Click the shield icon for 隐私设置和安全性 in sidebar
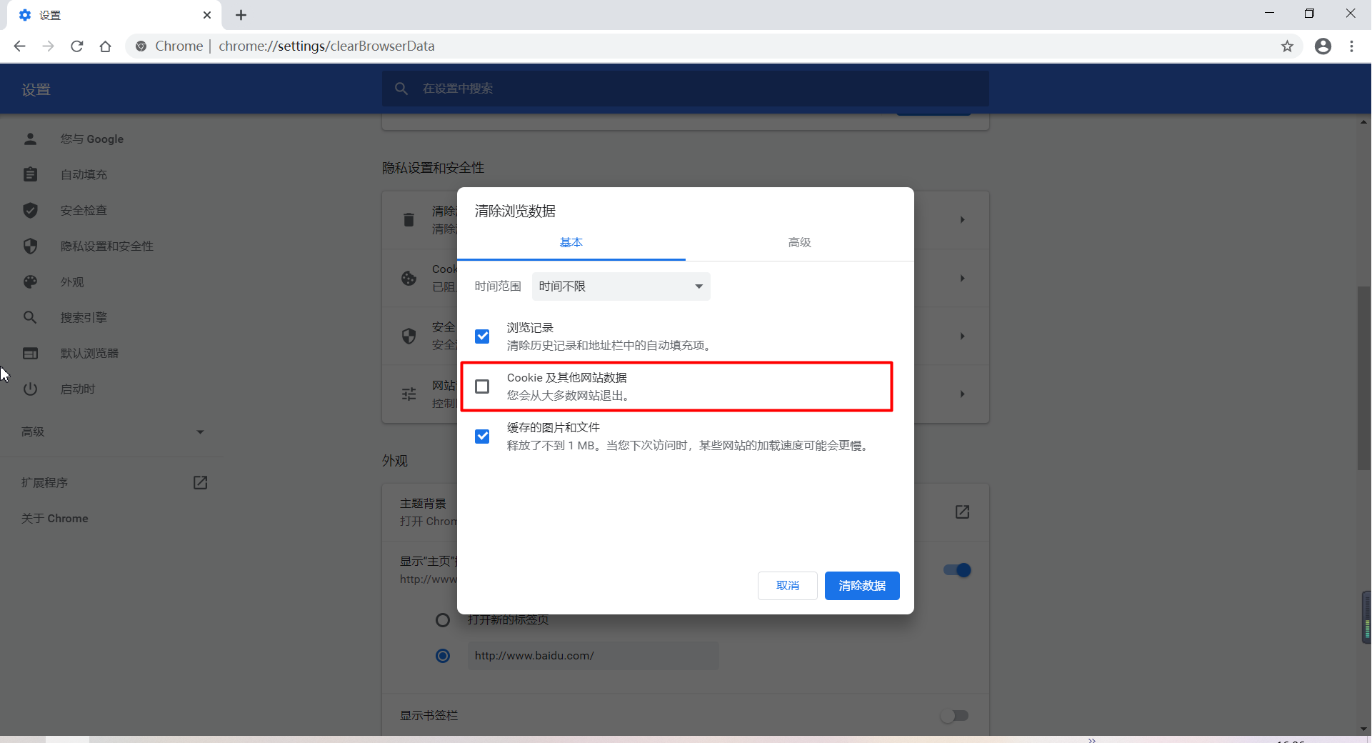Screen dimensions: 1372x743 point(30,246)
